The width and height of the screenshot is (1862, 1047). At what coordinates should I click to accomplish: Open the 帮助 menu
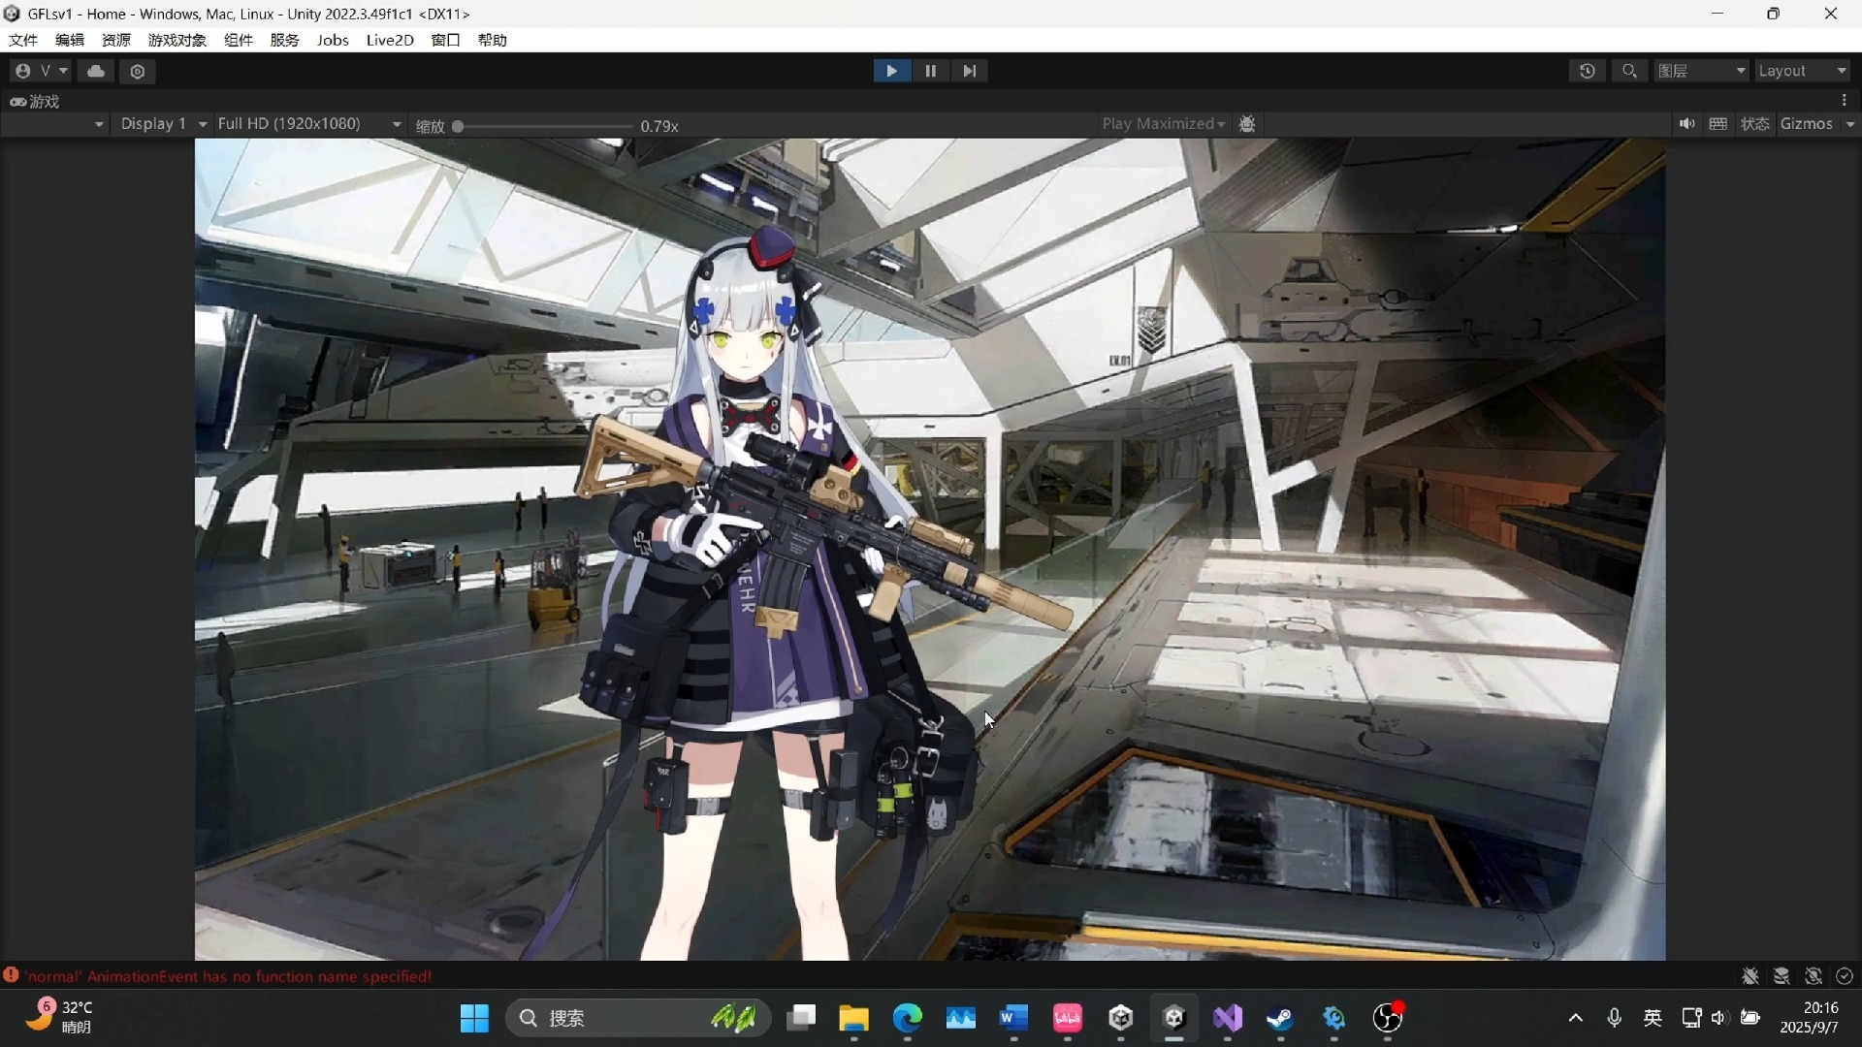tap(493, 40)
